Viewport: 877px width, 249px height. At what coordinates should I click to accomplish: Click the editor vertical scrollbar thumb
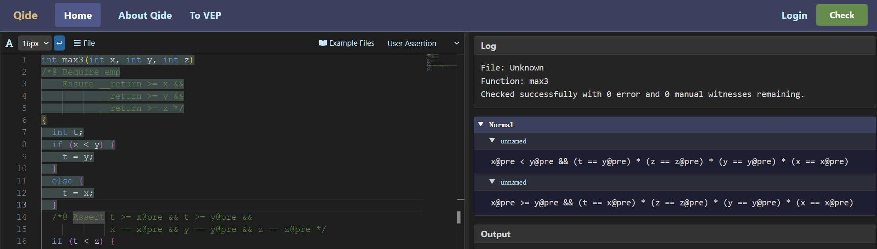(459, 217)
